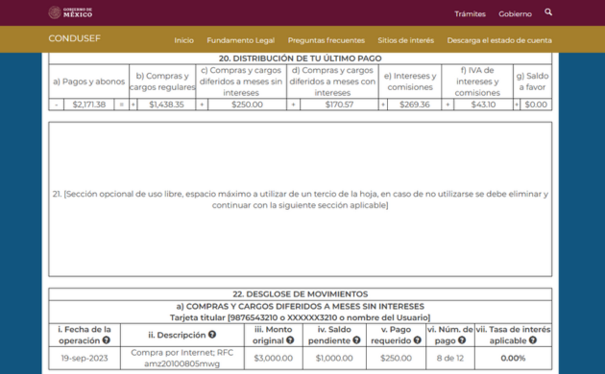The image size is (605, 374).
Task: Select the 0.00% interest rate
Action: 513,358
